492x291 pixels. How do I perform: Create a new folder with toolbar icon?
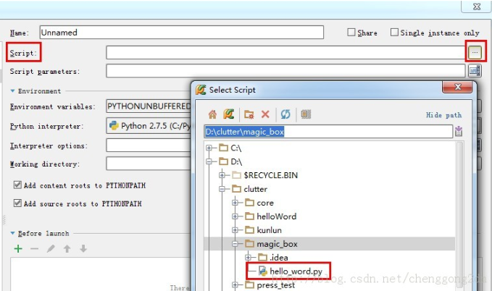[x=249, y=114]
